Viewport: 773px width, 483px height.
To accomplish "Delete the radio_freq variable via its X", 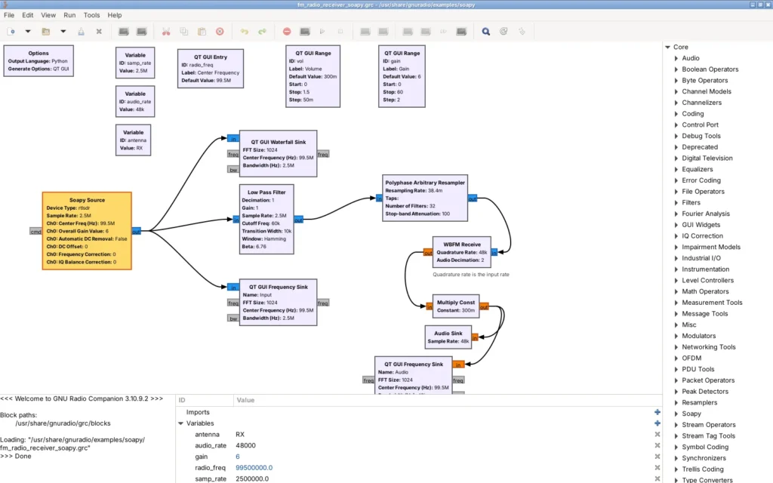I will tap(658, 468).
